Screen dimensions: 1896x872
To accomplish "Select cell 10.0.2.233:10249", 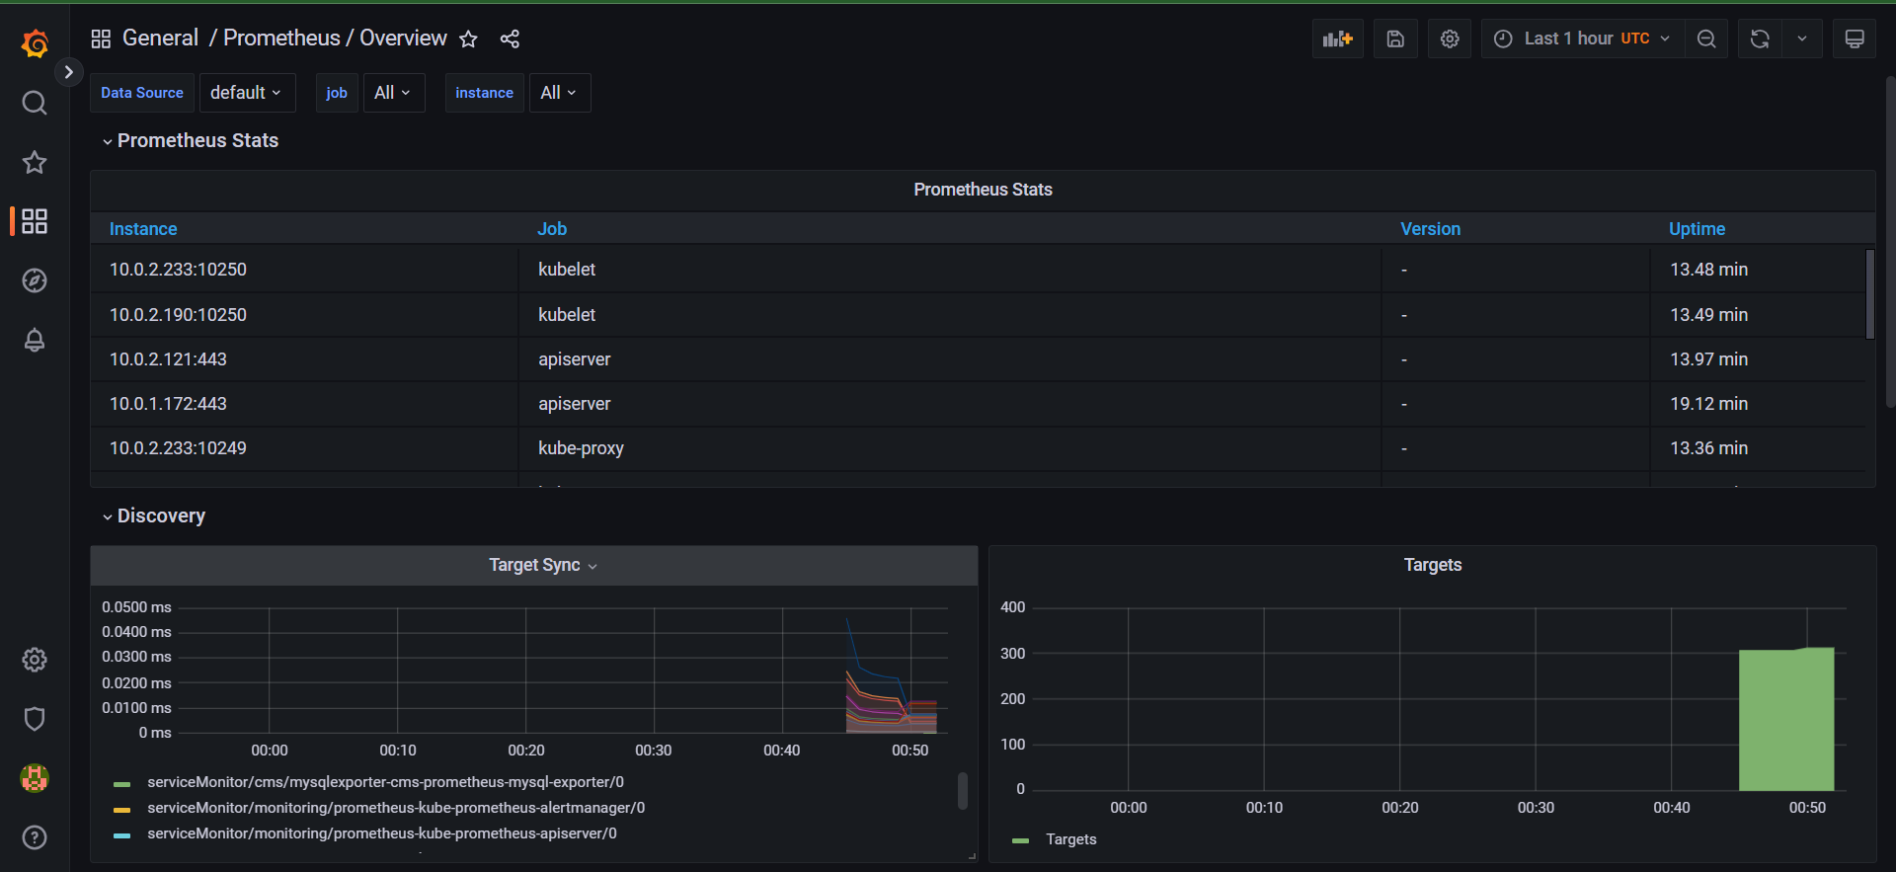I will pyautogui.click(x=304, y=448).
